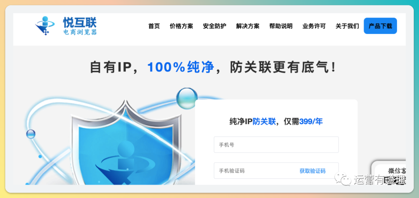This screenshot has width=419, height=198.
Task: Click into the 手机验证码 field
Action: point(276,171)
